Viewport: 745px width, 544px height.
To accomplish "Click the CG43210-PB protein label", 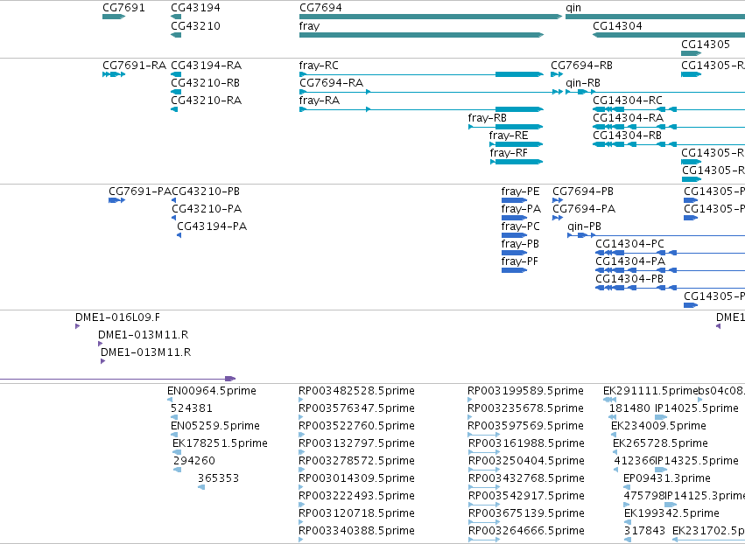I will [206, 192].
